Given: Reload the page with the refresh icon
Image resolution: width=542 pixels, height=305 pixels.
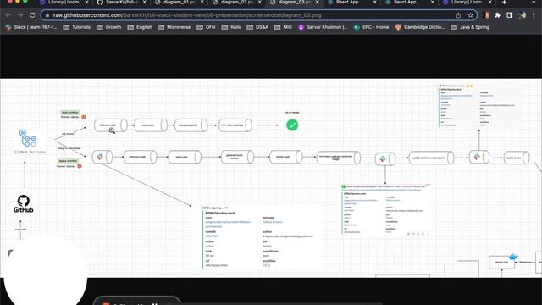Looking at the screenshot, I should coord(32,15).
